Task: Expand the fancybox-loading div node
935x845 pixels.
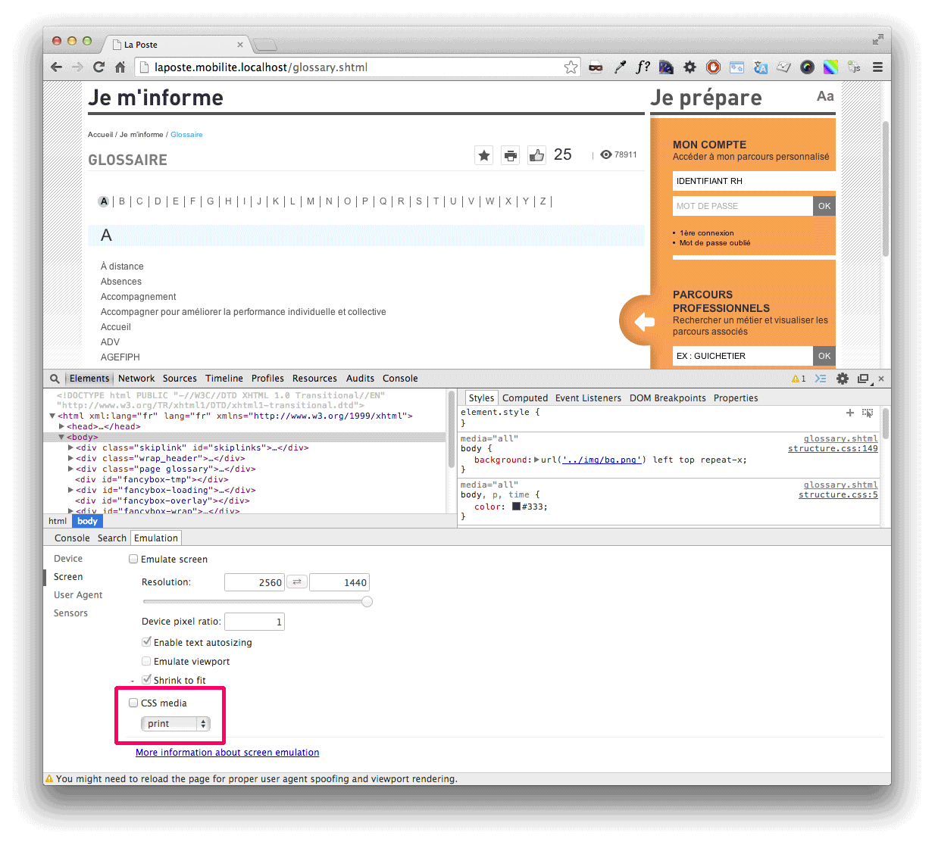Action: [x=70, y=490]
